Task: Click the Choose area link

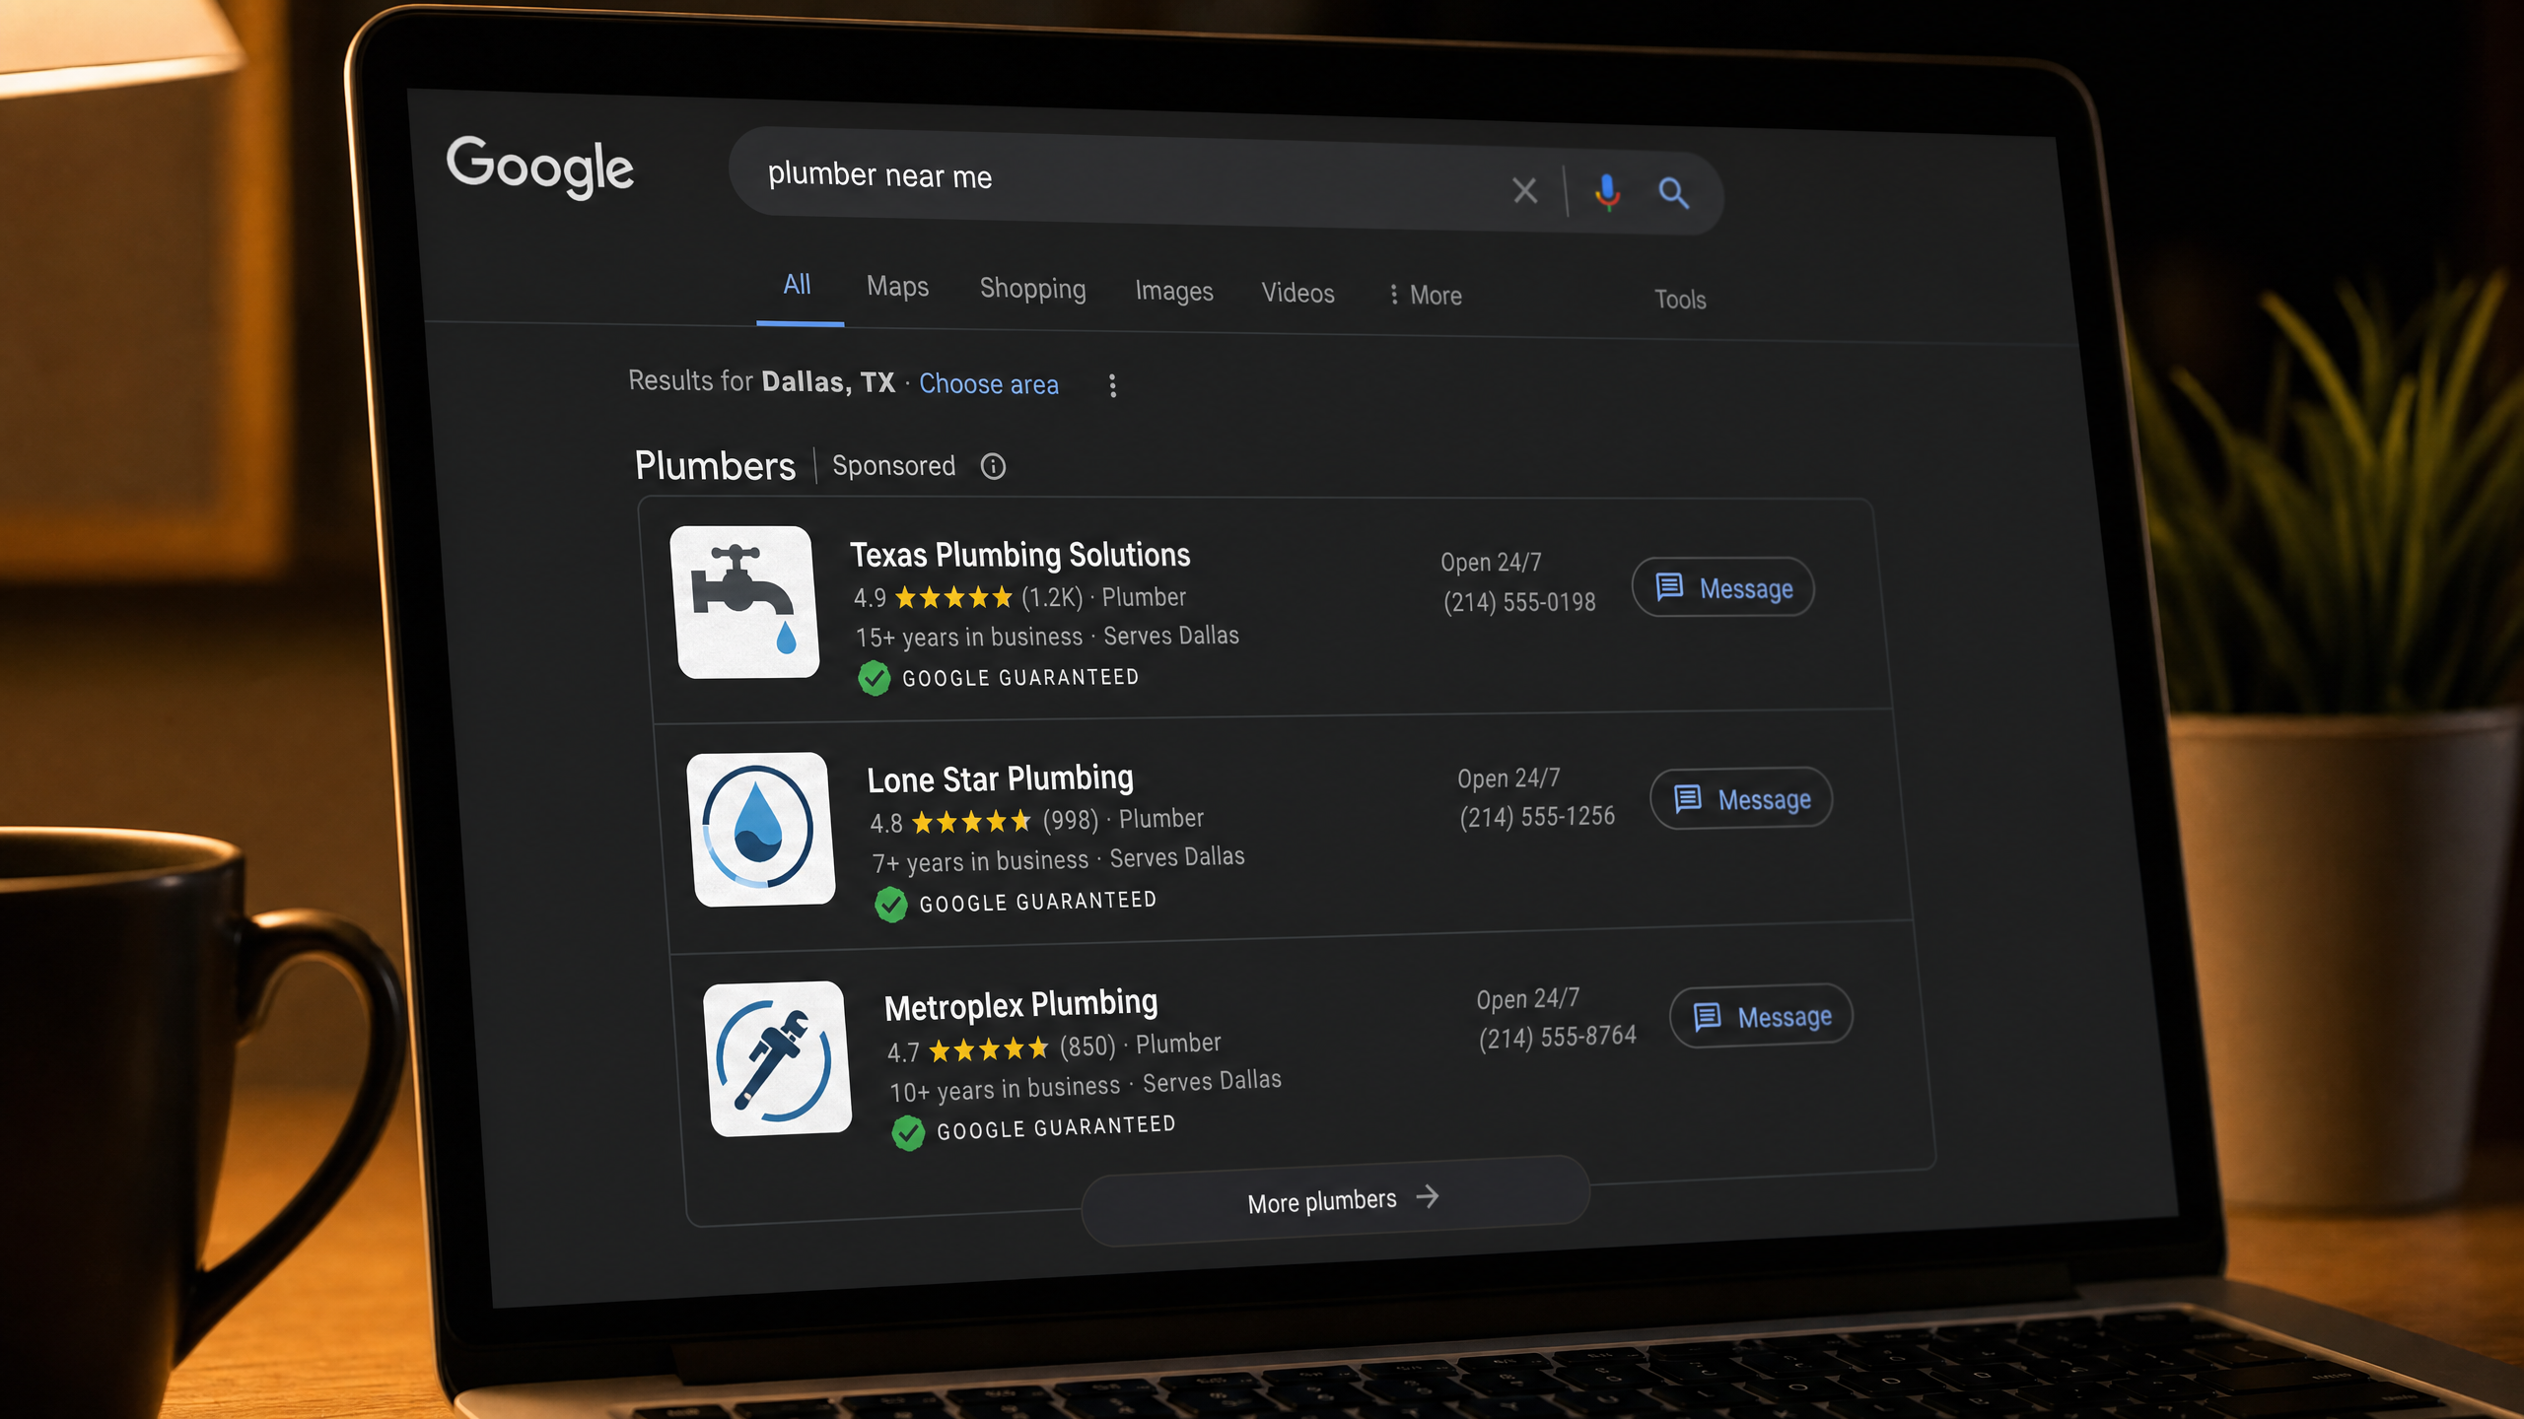Action: (989, 384)
